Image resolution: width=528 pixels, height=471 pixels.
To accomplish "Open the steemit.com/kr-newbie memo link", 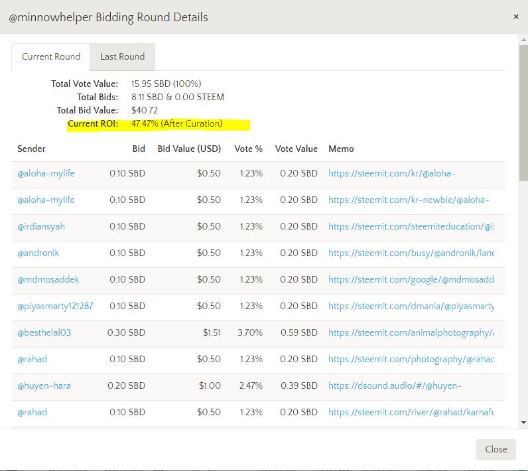I will point(409,200).
